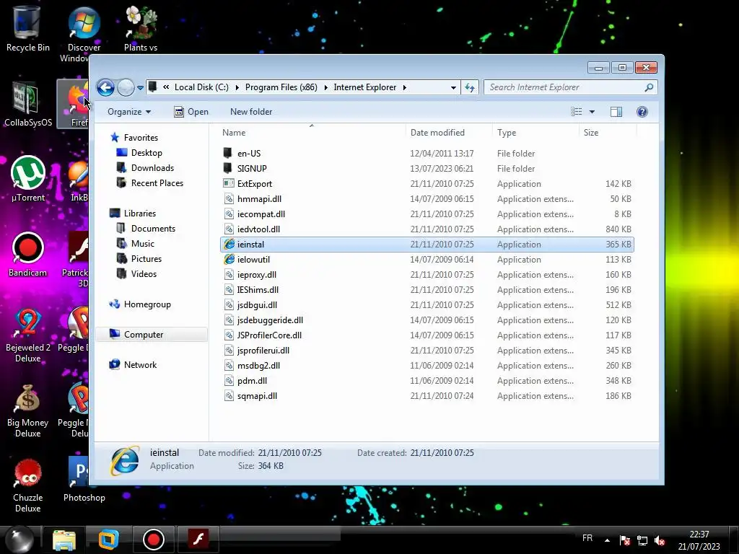Screen dimensions: 739x554
Task: Select IEShims.dll file
Action: click(427, 290)
